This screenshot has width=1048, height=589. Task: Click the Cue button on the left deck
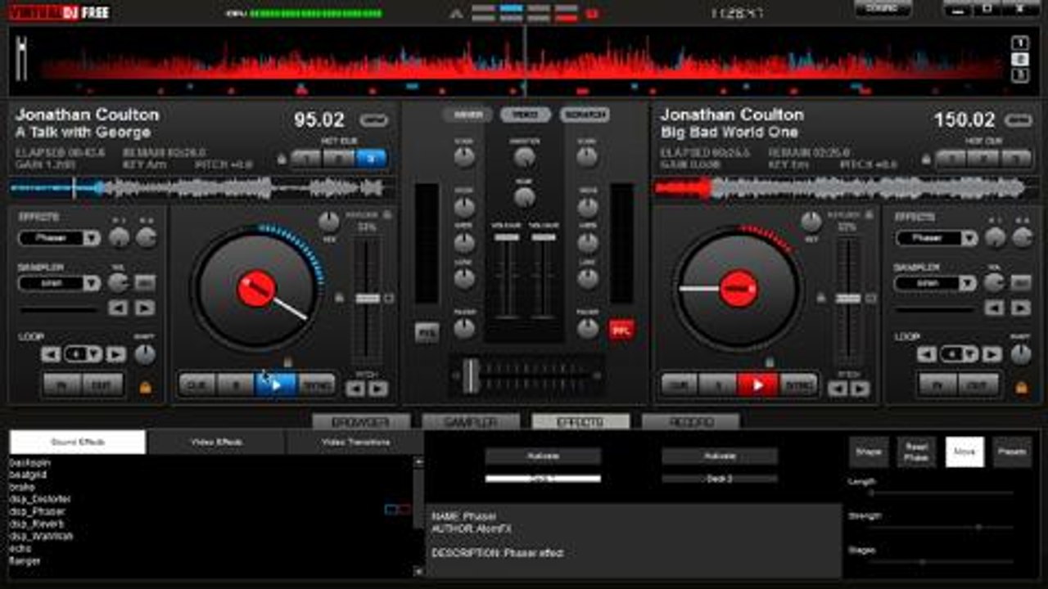(197, 384)
